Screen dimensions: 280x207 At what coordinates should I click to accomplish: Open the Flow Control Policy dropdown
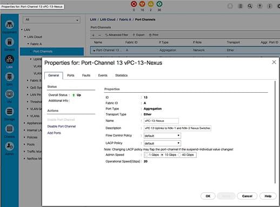(x=162, y=136)
